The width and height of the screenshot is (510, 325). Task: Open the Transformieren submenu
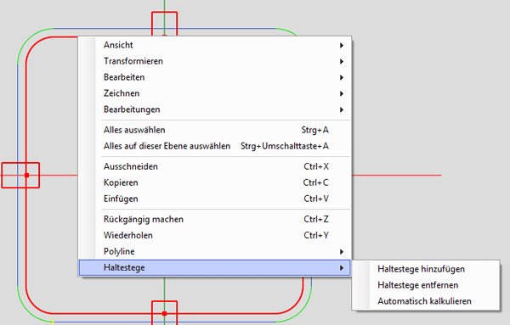215,61
